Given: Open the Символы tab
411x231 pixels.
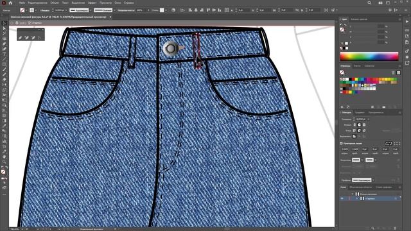Looking at the screenshot, I should (x=369, y=66).
